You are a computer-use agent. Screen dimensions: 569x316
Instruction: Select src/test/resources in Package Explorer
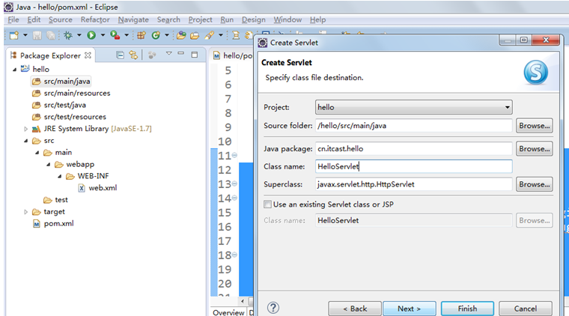[75, 117]
